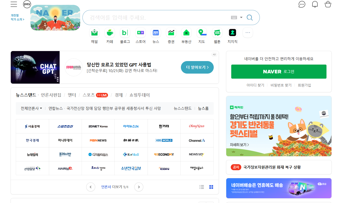Viewport: 341px width, 203px height.
Task: Open the 아이디 찾기 link
Action: coord(255,85)
